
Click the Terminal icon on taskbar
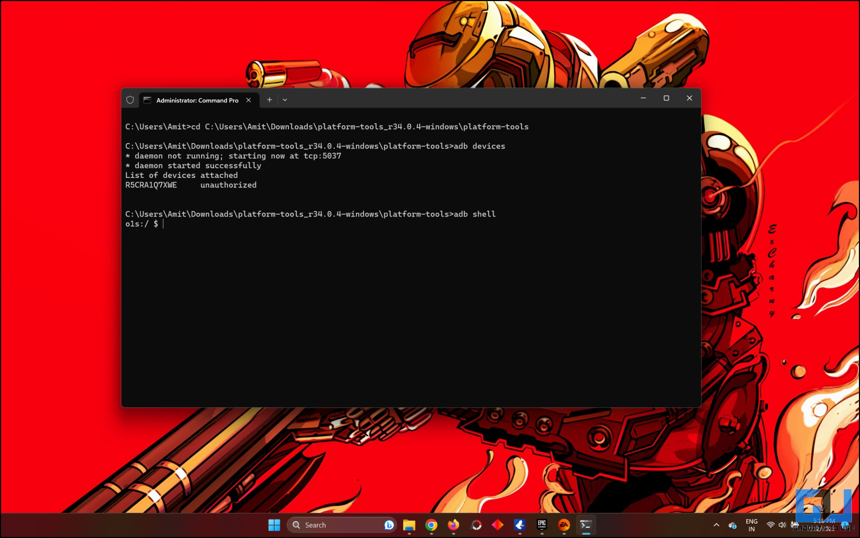[586, 525]
